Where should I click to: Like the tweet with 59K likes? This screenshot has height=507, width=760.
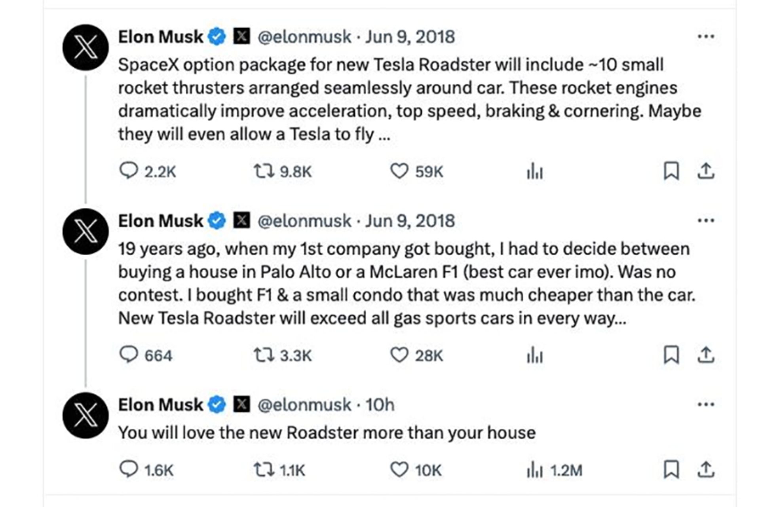pos(399,171)
